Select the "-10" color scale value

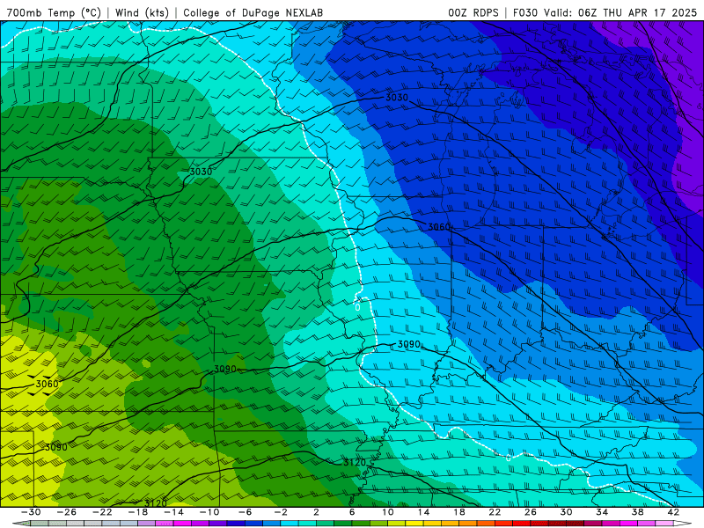pos(209,512)
